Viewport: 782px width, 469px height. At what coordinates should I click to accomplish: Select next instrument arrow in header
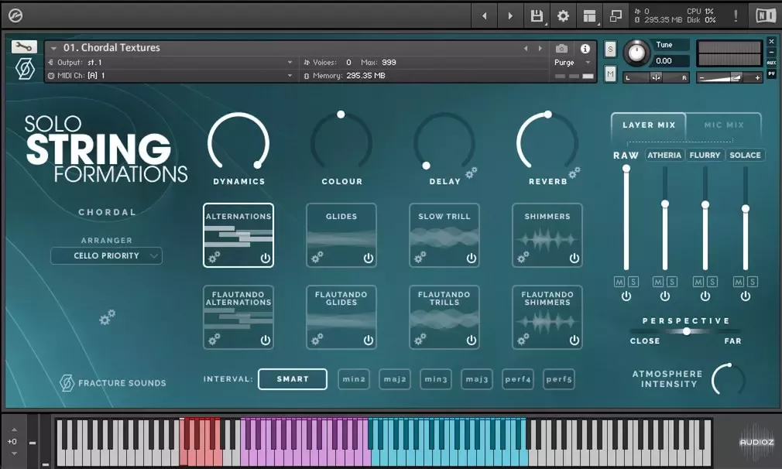(540, 48)
